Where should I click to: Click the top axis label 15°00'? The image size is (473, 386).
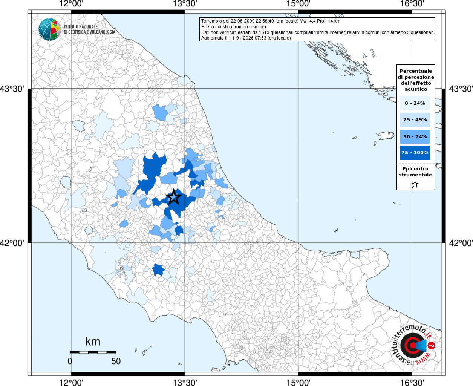coord(298,4)
